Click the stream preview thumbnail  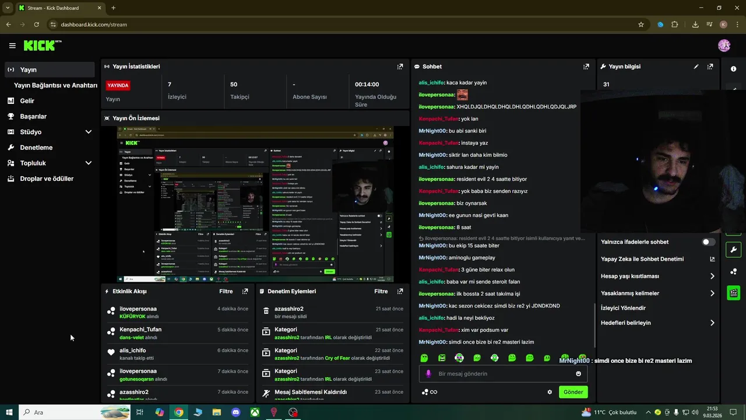(255, 204)
